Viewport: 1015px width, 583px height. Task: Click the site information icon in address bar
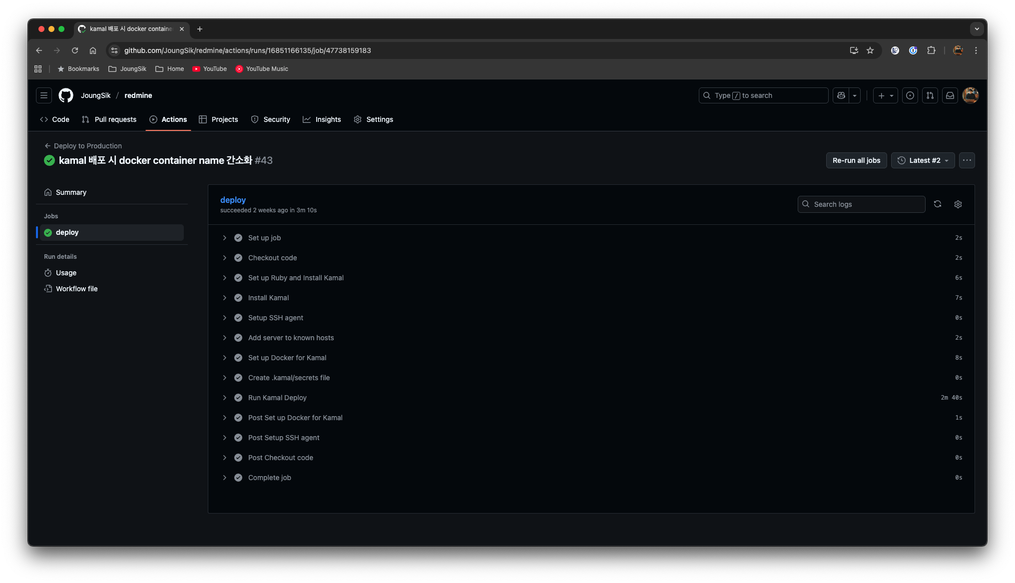pos(114,50)
